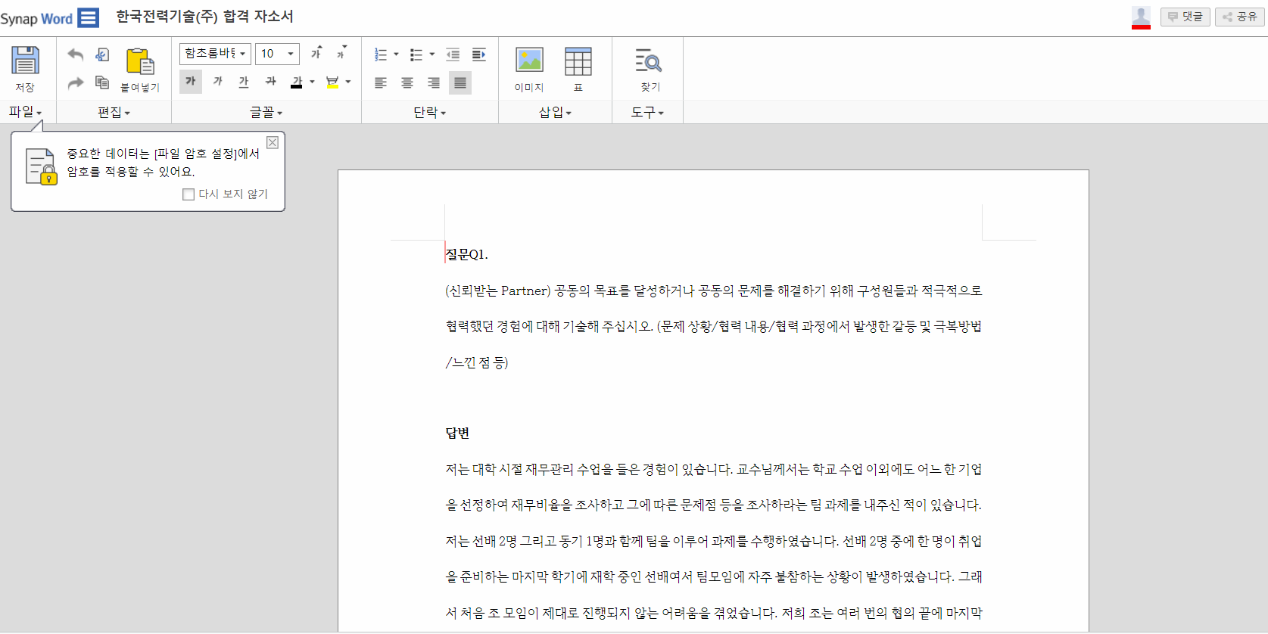Center align text
This screenshot has width=1268, height=634.
coord(407,82)
